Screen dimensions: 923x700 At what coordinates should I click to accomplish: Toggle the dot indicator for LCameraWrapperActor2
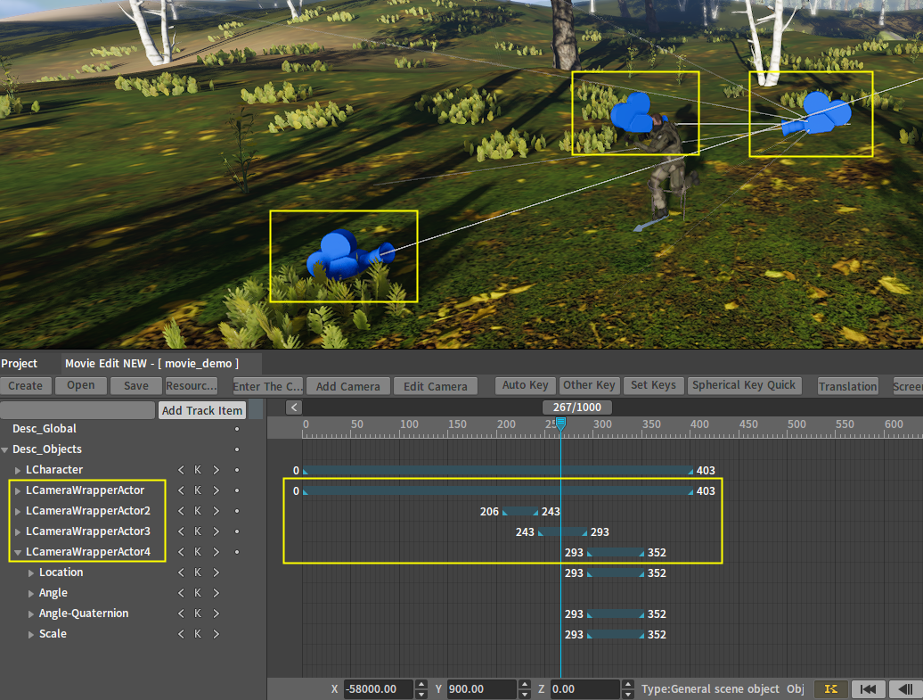(237, 511)
